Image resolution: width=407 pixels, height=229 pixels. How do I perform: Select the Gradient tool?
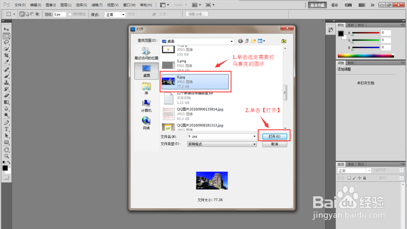point(7,102)
